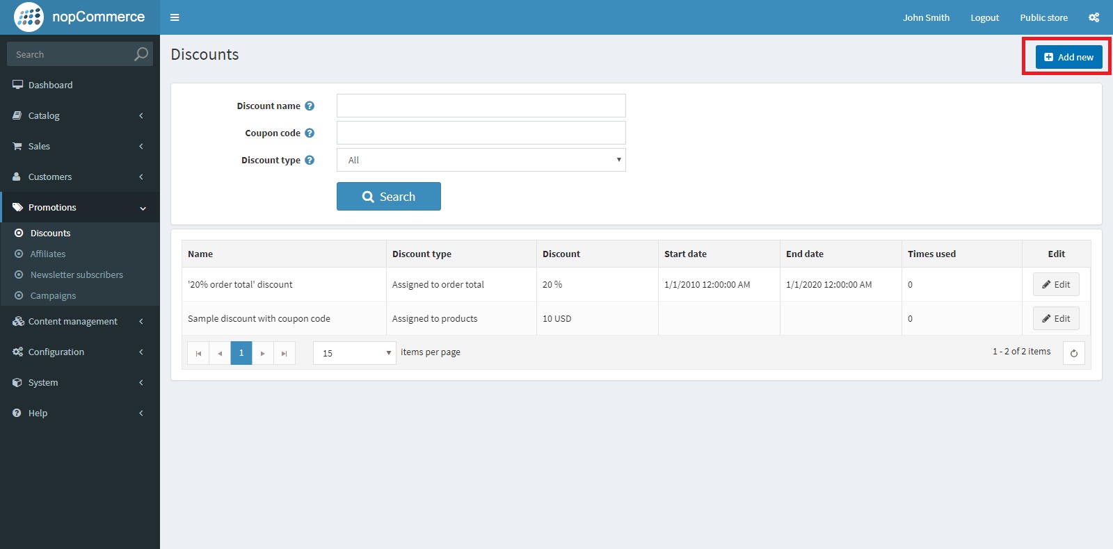This screenshot has width=1113, height=549.
Task: Expand the Help menu chevron
Action: click(x=141, y=413)
